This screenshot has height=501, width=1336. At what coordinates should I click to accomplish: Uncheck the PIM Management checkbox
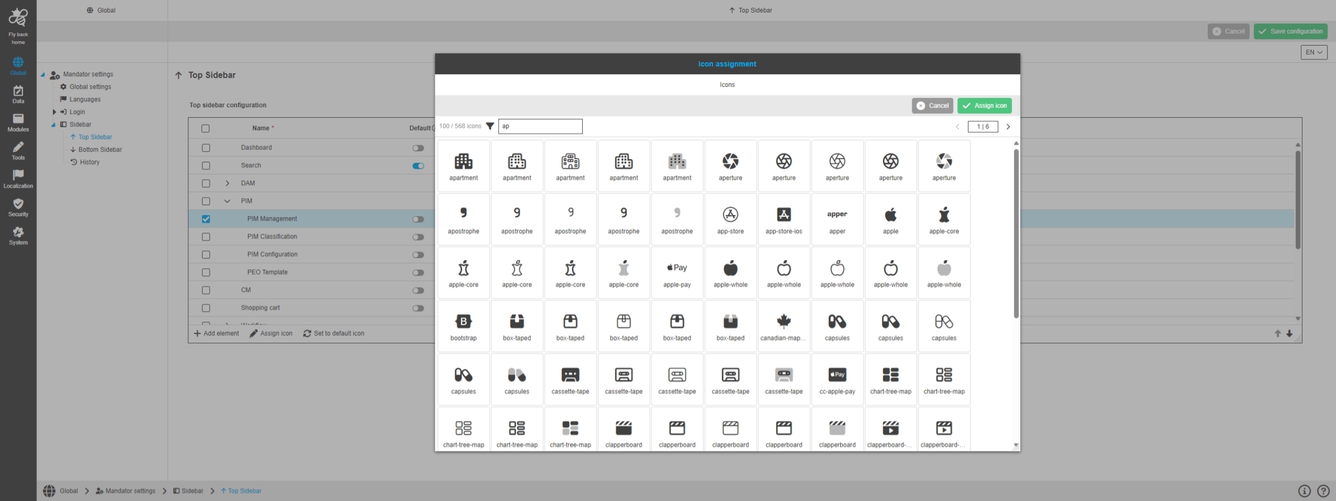pyautogui.click(x=206, y=219)
